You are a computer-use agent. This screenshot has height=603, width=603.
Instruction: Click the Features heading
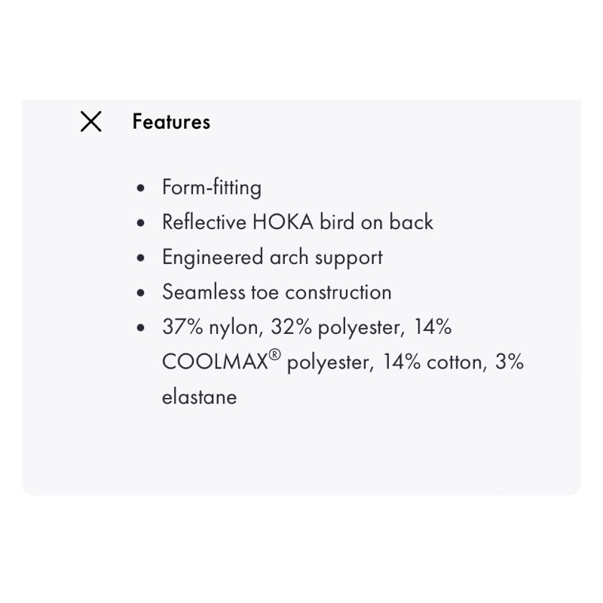(x=171, y=122)
